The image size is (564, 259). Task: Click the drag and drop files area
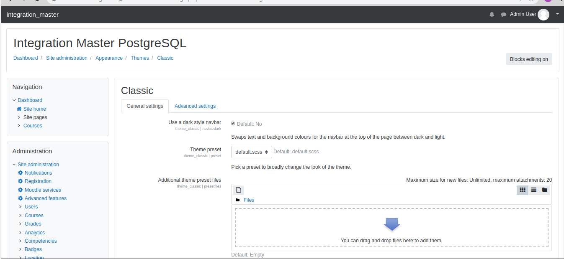pos(391,228)
